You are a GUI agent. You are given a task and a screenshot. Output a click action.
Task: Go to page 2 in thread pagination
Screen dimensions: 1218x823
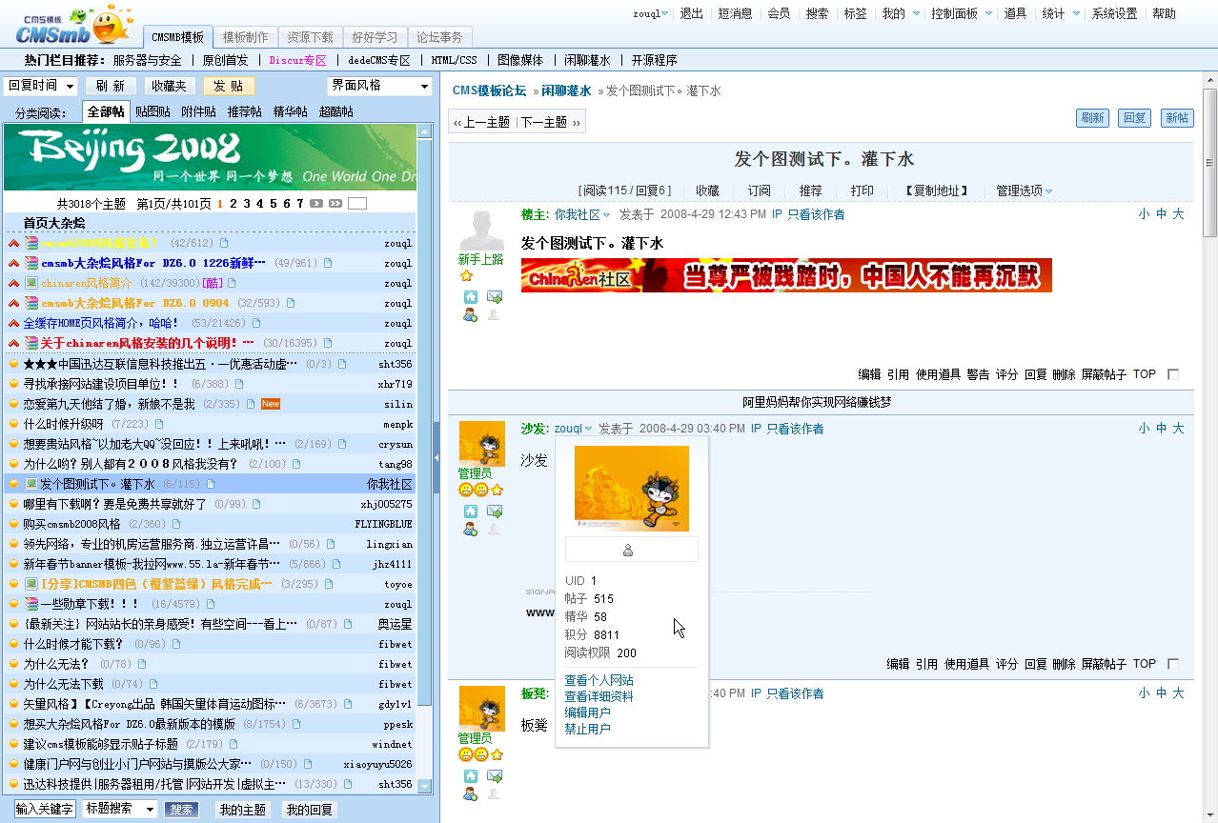click(x=233, y=203)
